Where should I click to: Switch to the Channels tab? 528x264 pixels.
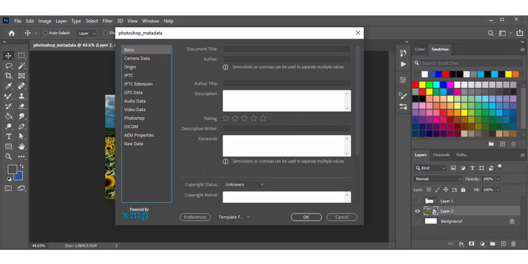[441, 155]
